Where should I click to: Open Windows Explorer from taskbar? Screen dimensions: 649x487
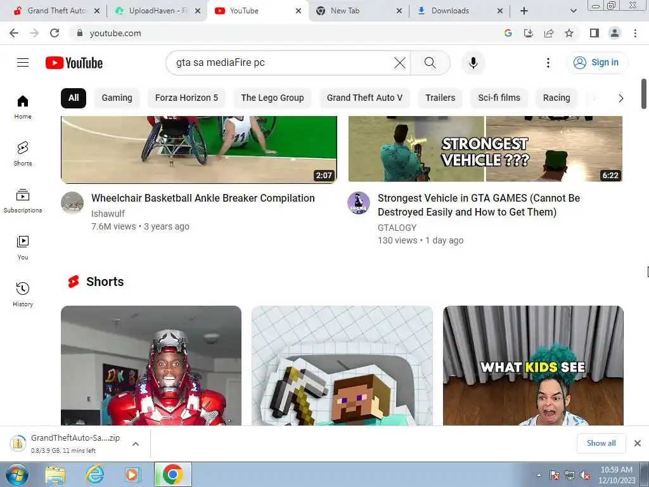pos(55,475)
